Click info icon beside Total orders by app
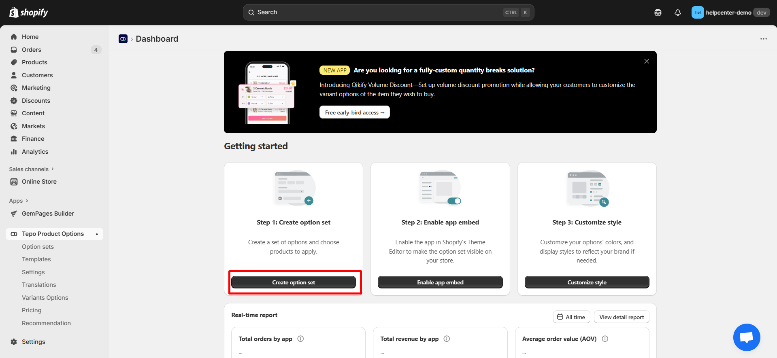This screenshot has width=777, height=358. 300,339
